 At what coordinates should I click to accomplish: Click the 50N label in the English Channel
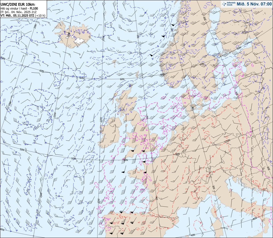pos(126,160)
